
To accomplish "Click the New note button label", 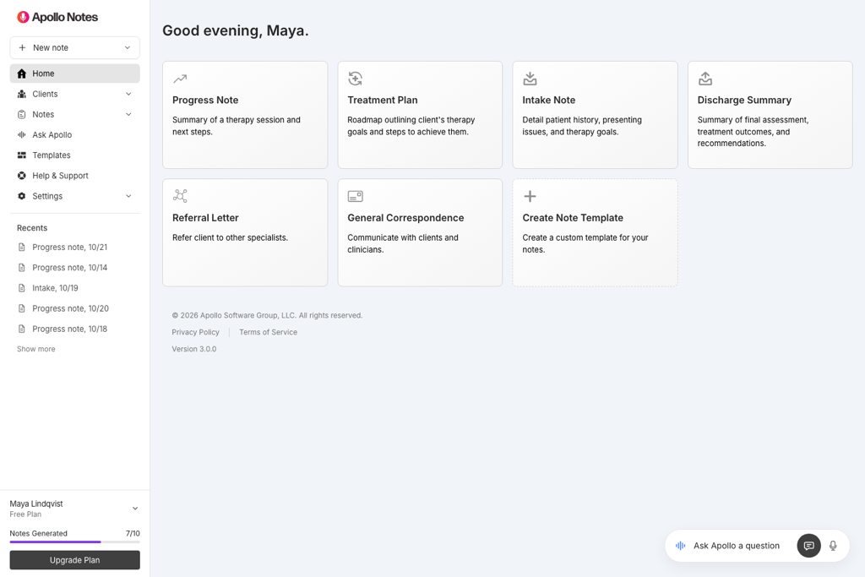I will 51,47.
